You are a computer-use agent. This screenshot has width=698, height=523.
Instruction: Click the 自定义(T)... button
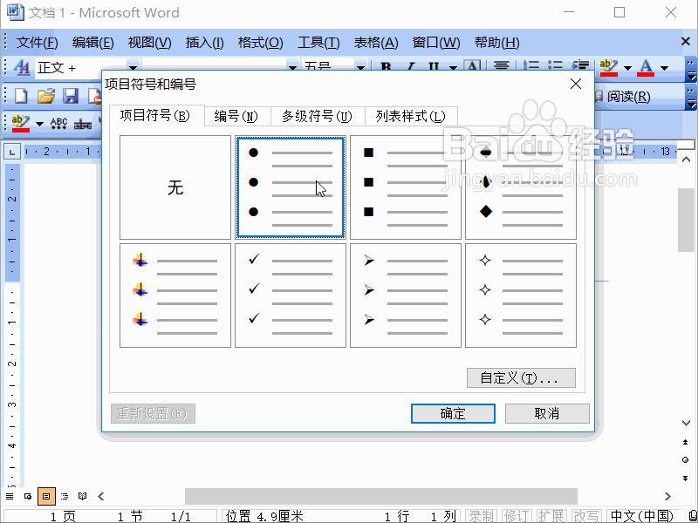521,378
